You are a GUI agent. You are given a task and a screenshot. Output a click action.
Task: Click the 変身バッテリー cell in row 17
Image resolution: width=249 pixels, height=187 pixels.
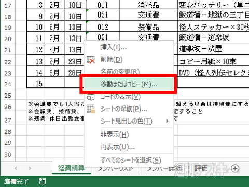coord(214,5)
